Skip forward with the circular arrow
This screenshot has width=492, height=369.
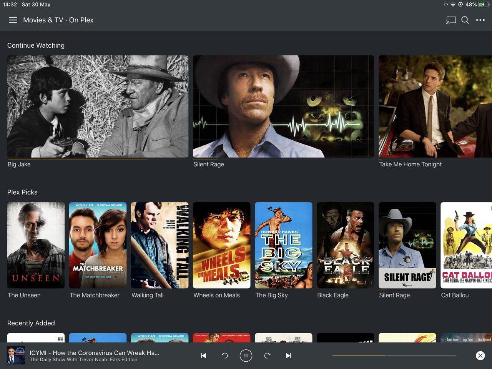[x=267, y=356]
